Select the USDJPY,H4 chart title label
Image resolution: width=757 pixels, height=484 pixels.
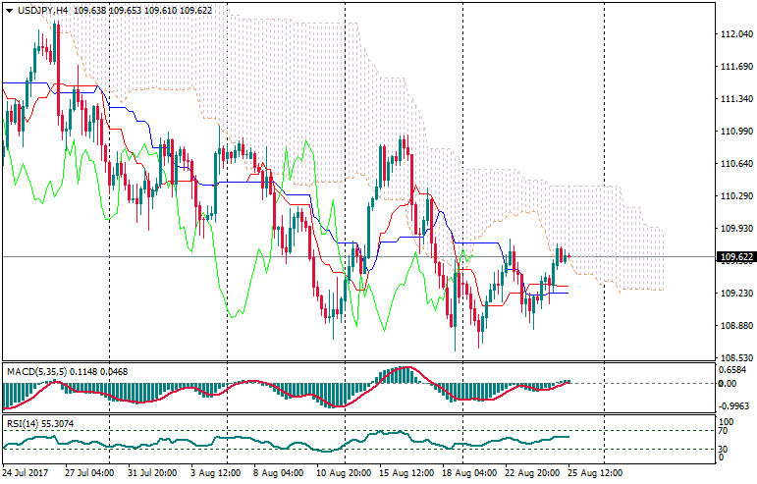pos(42,10)
